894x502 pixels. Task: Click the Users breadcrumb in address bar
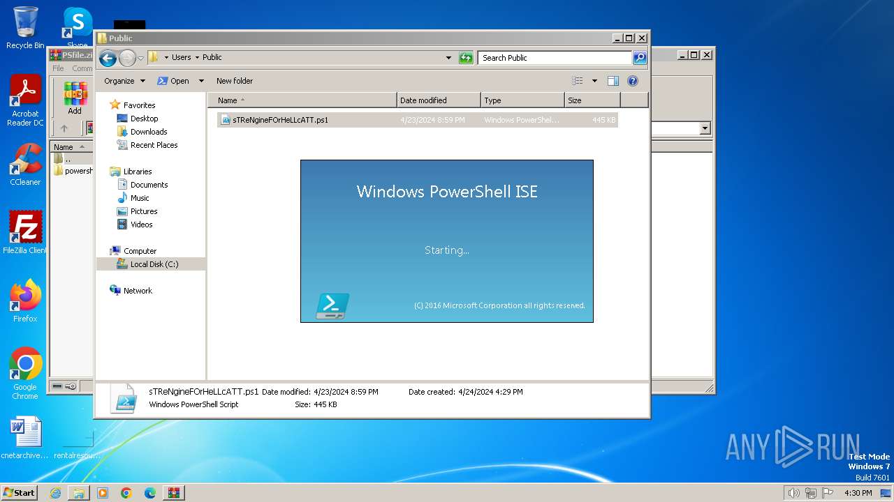click(x=182, y=58)
